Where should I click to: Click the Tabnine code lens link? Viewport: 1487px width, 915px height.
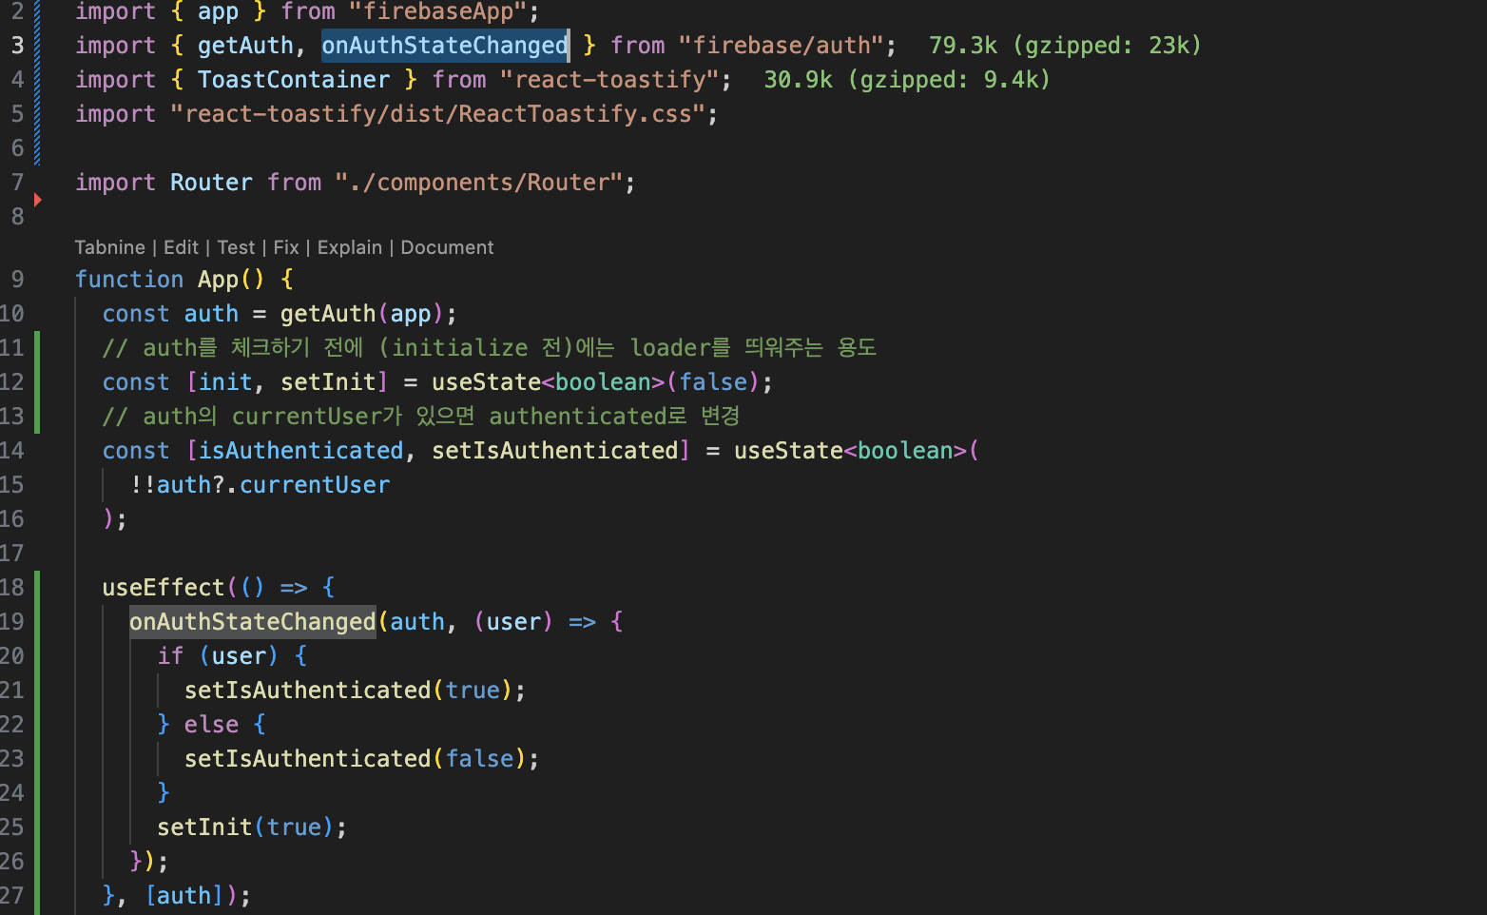point(109,247)
